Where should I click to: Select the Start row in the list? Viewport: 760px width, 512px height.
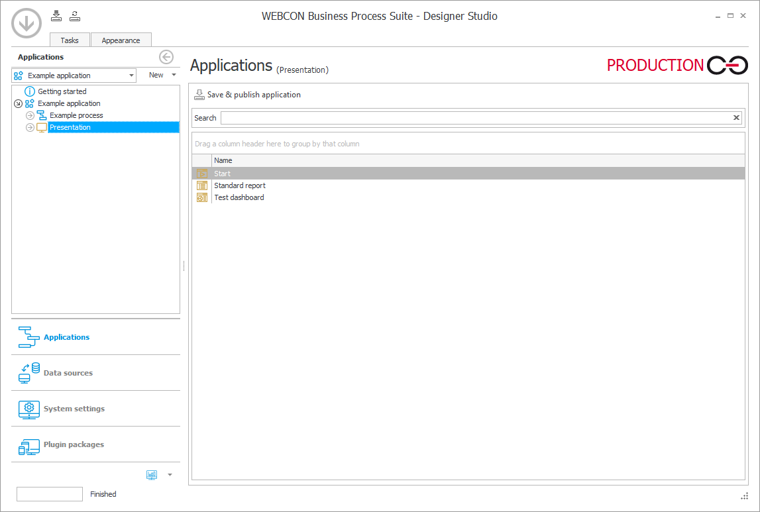click(468, 174)
